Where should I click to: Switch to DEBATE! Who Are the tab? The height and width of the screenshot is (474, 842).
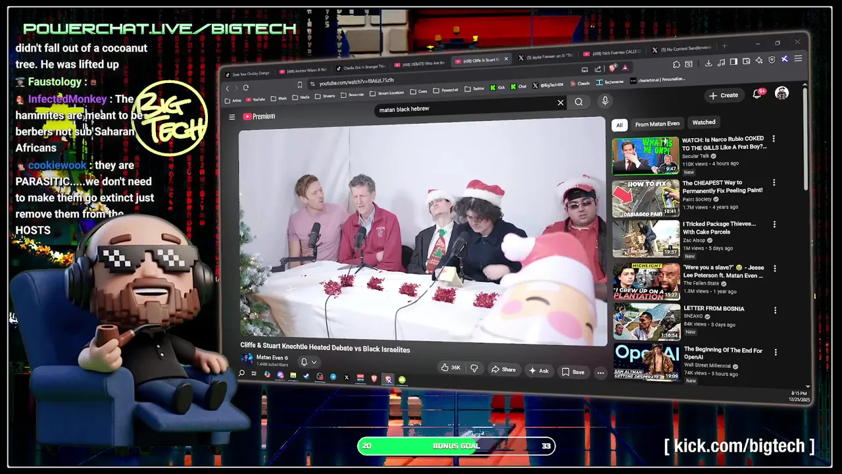419,65
